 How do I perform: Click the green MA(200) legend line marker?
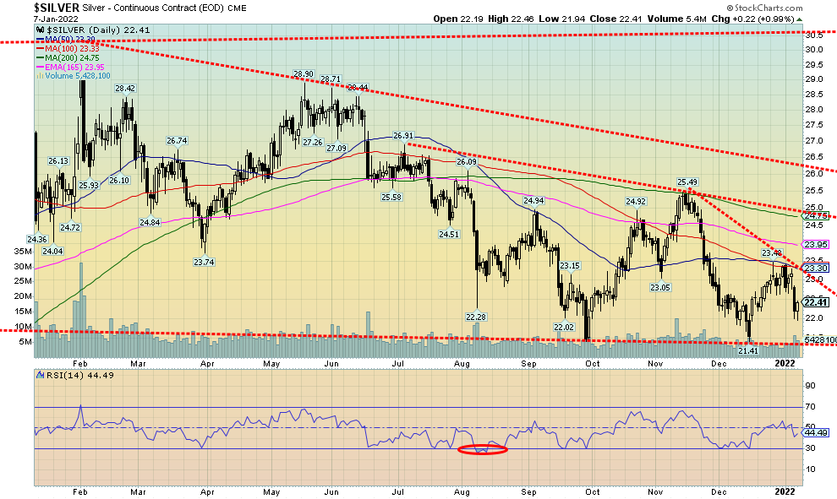[x=38, y=57]
